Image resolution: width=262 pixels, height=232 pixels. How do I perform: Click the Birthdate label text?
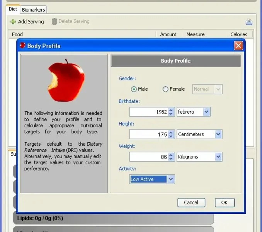coord(129,101)
